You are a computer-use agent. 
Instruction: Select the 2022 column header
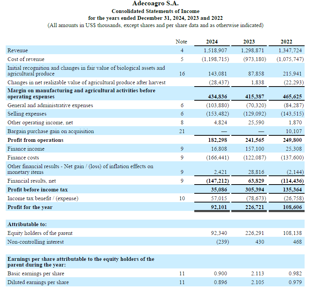pyautogui.click(x=286, y=42)
